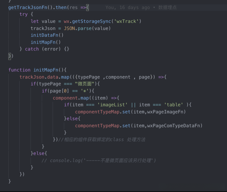Image resolution: width=227 pixels, height=192 pixels.
Task: Click 'trackJson.data.map' call
Action: point(45,77)
